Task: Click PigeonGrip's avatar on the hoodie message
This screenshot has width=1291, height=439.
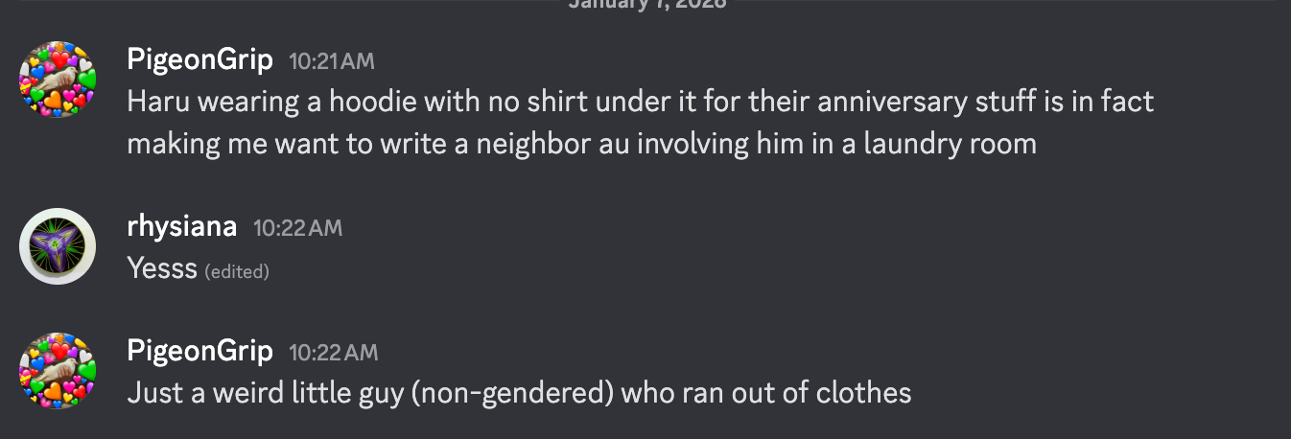Action: coord(59,80)
